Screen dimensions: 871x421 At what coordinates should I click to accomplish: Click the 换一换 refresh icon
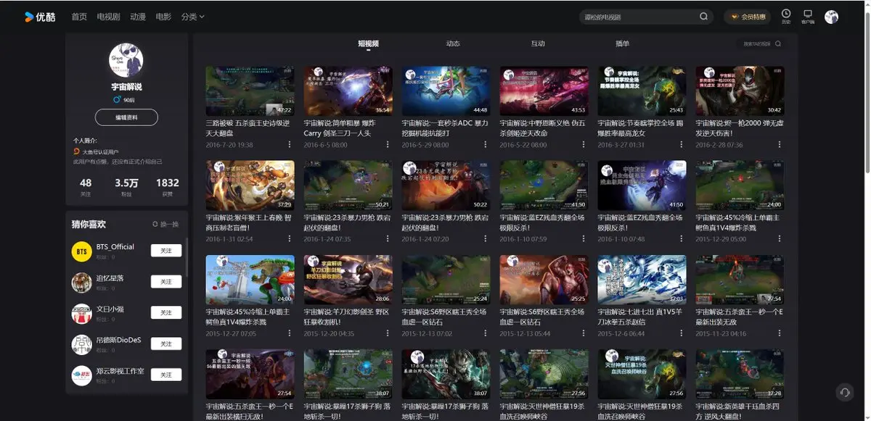click(x=155, y=224)
